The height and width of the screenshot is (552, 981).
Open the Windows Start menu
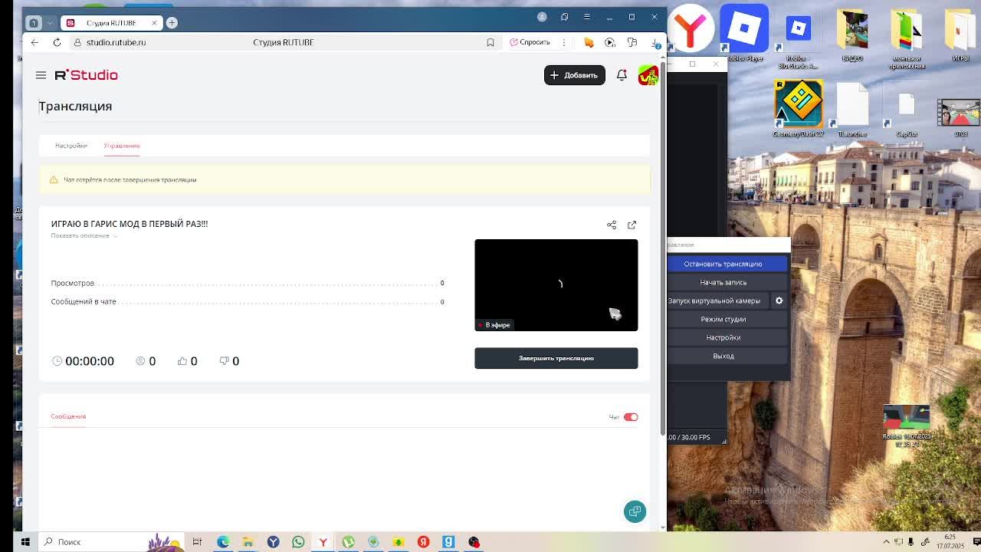(x=25, y=542)
